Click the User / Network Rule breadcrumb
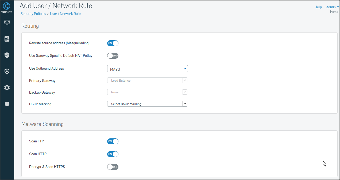 point(65,14)
